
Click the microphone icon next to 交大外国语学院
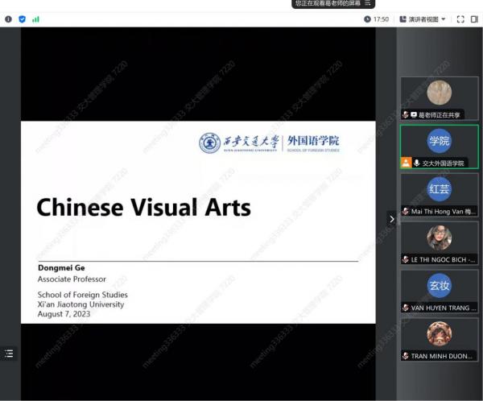click(416, 163)
